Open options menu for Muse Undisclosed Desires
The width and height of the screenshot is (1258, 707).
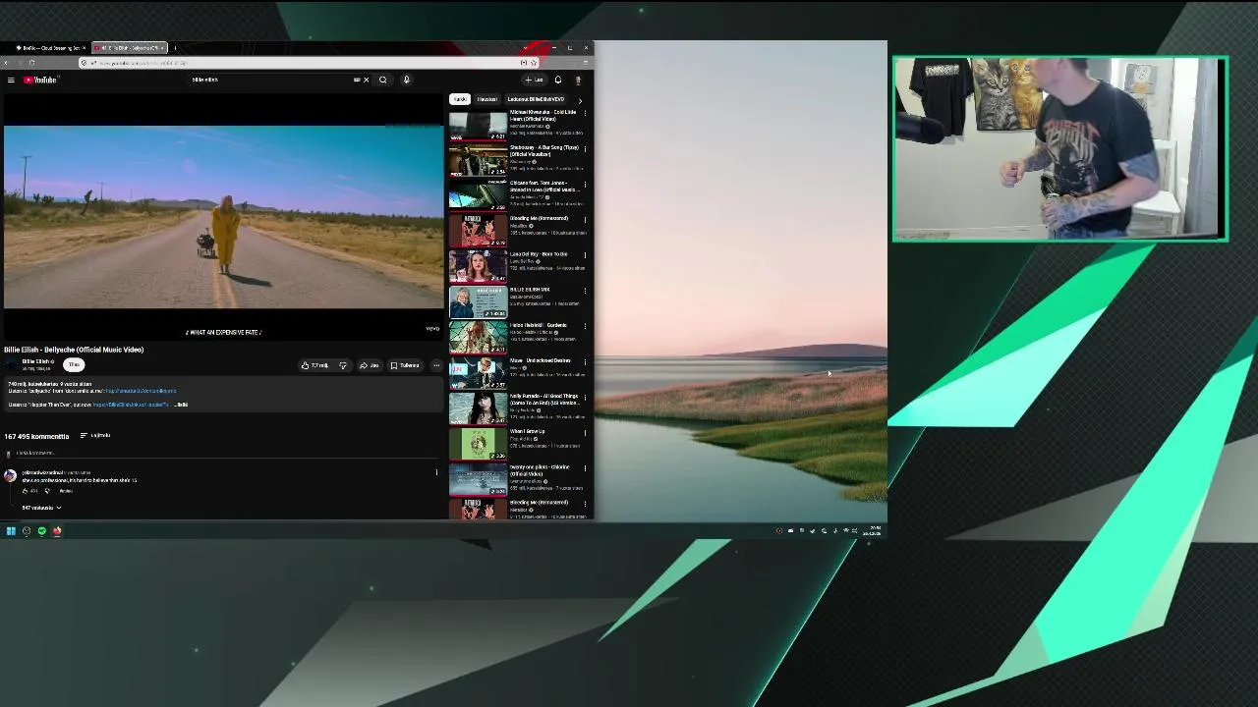(586, 361)
